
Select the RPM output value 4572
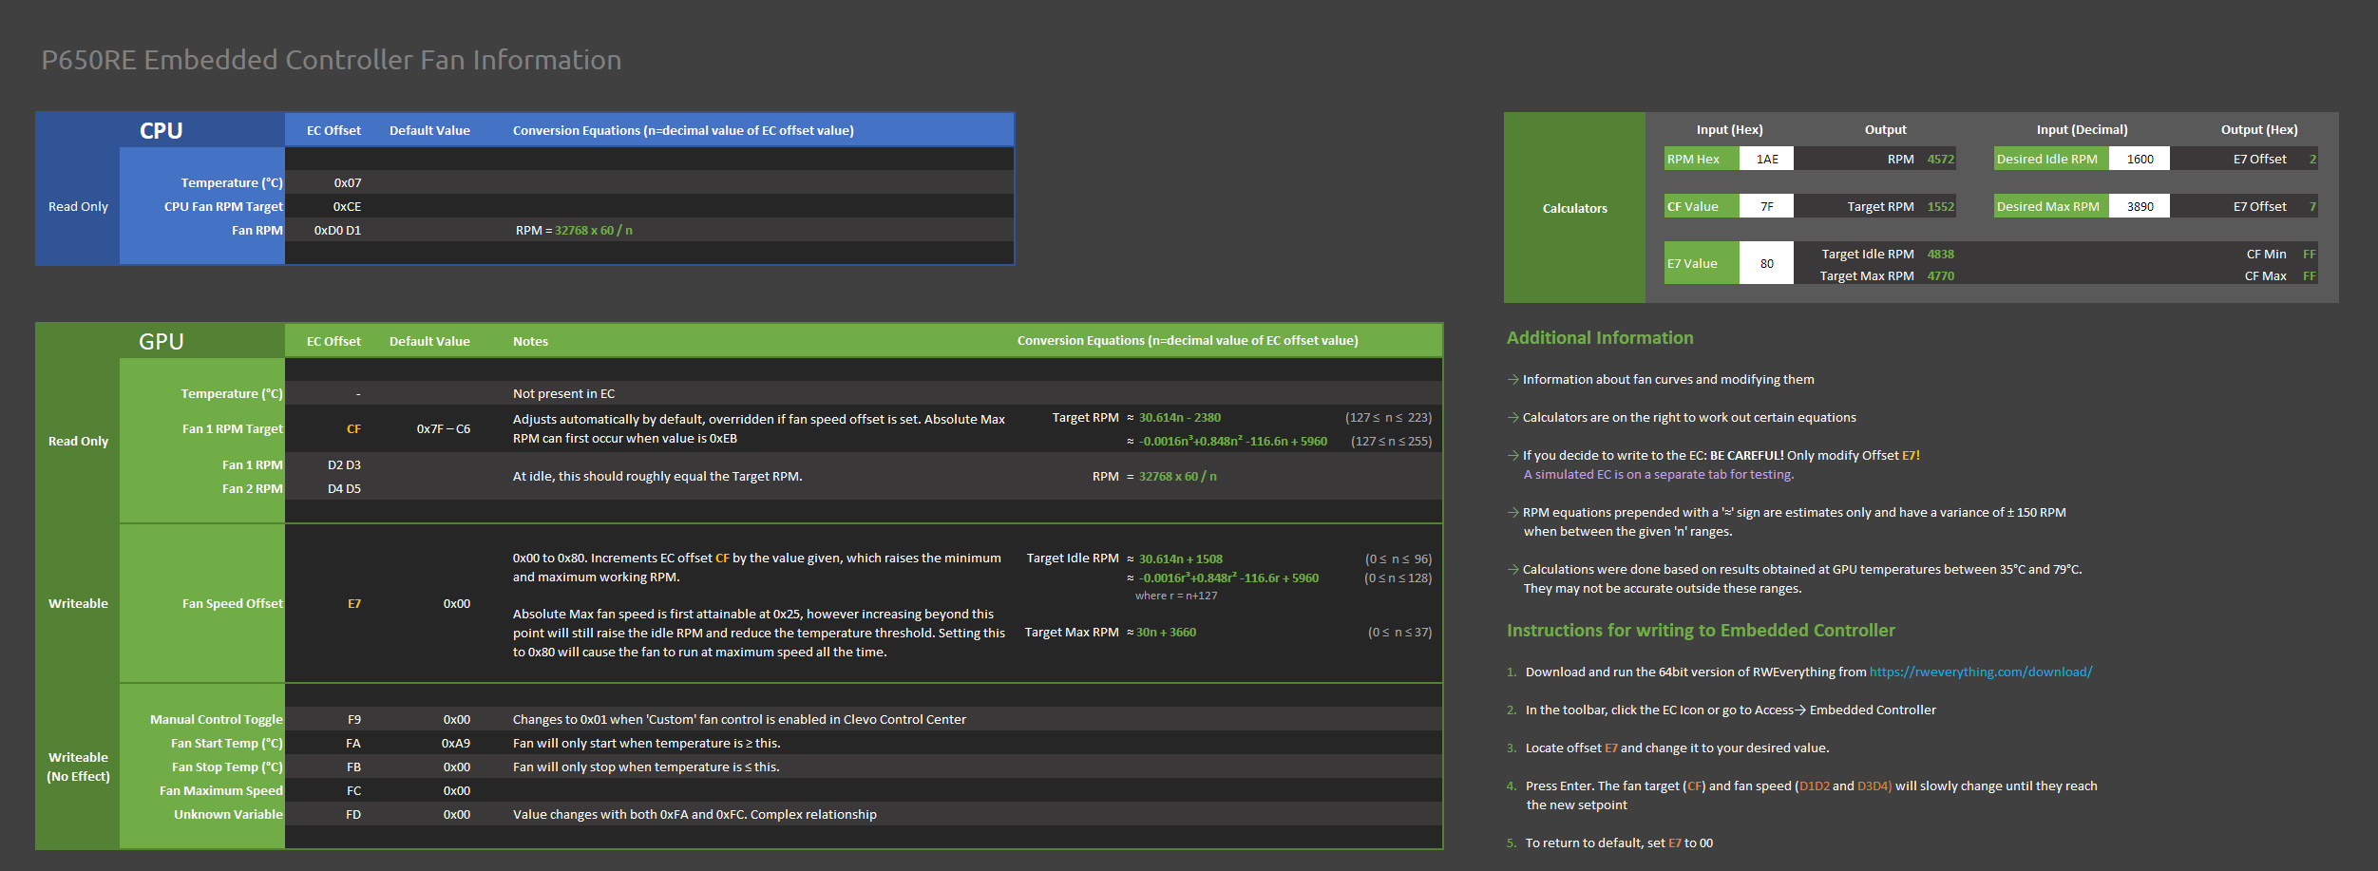[1941, 159]
